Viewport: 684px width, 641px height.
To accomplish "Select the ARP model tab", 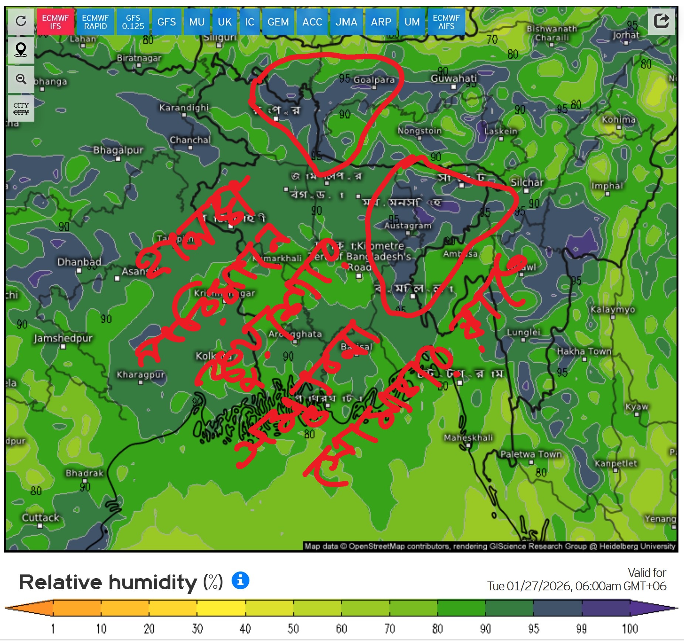I will (381, 22).
